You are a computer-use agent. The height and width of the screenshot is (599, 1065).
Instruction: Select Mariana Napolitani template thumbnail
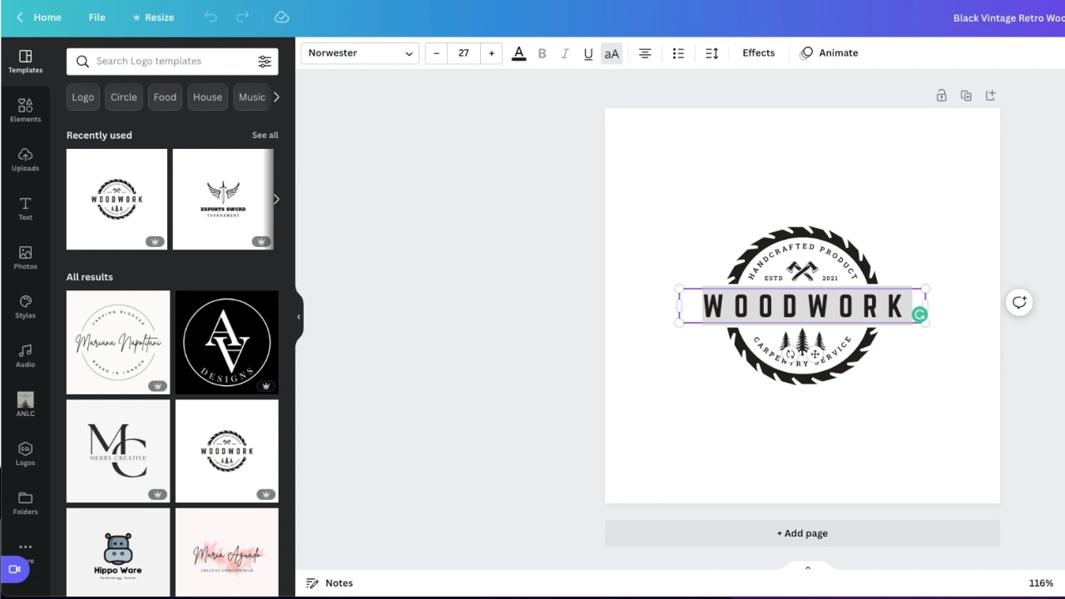click(x=118, y=343)
